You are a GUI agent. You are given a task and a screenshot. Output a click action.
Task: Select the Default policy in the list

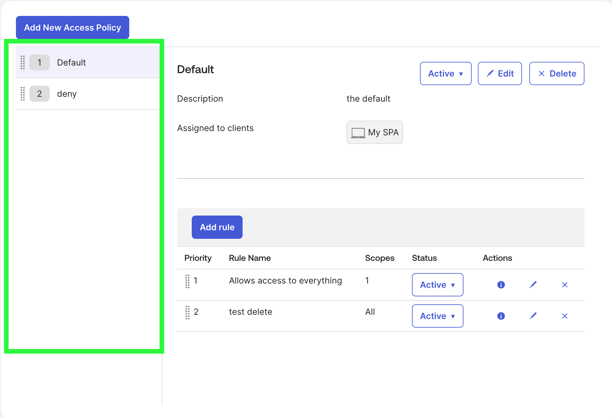(88, 62)
